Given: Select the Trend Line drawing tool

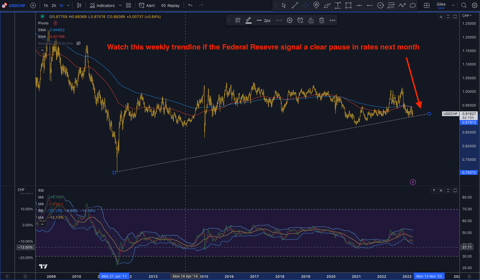Looking at the screenshot, I should [x=294, y=5].
